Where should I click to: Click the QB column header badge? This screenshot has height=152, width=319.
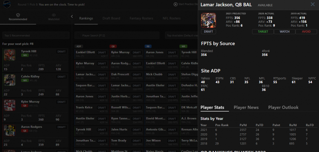coord(113,46)
